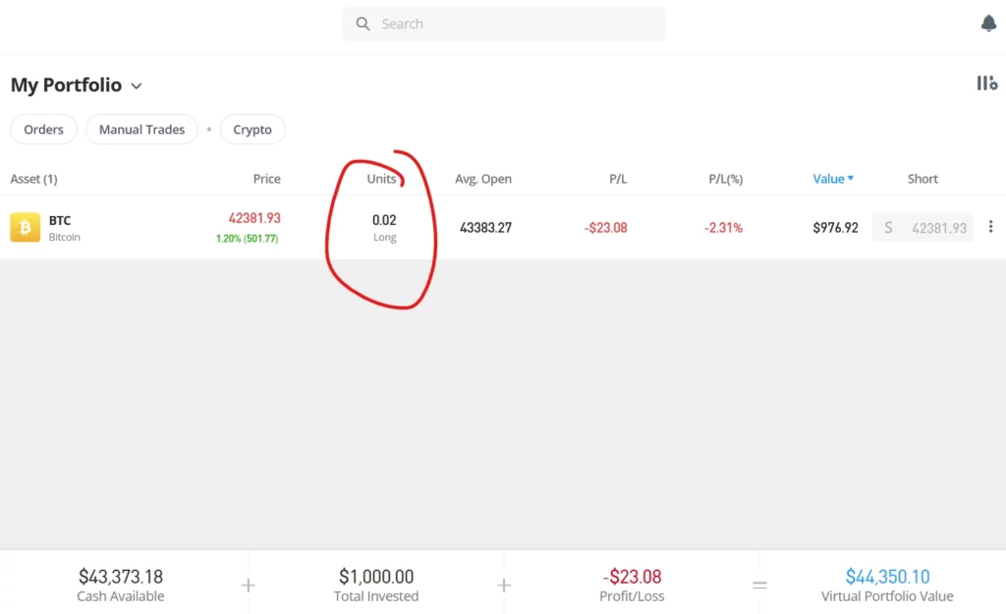
Task: Open the three-dot options menu on the BTC row
Action: (991, 226)
